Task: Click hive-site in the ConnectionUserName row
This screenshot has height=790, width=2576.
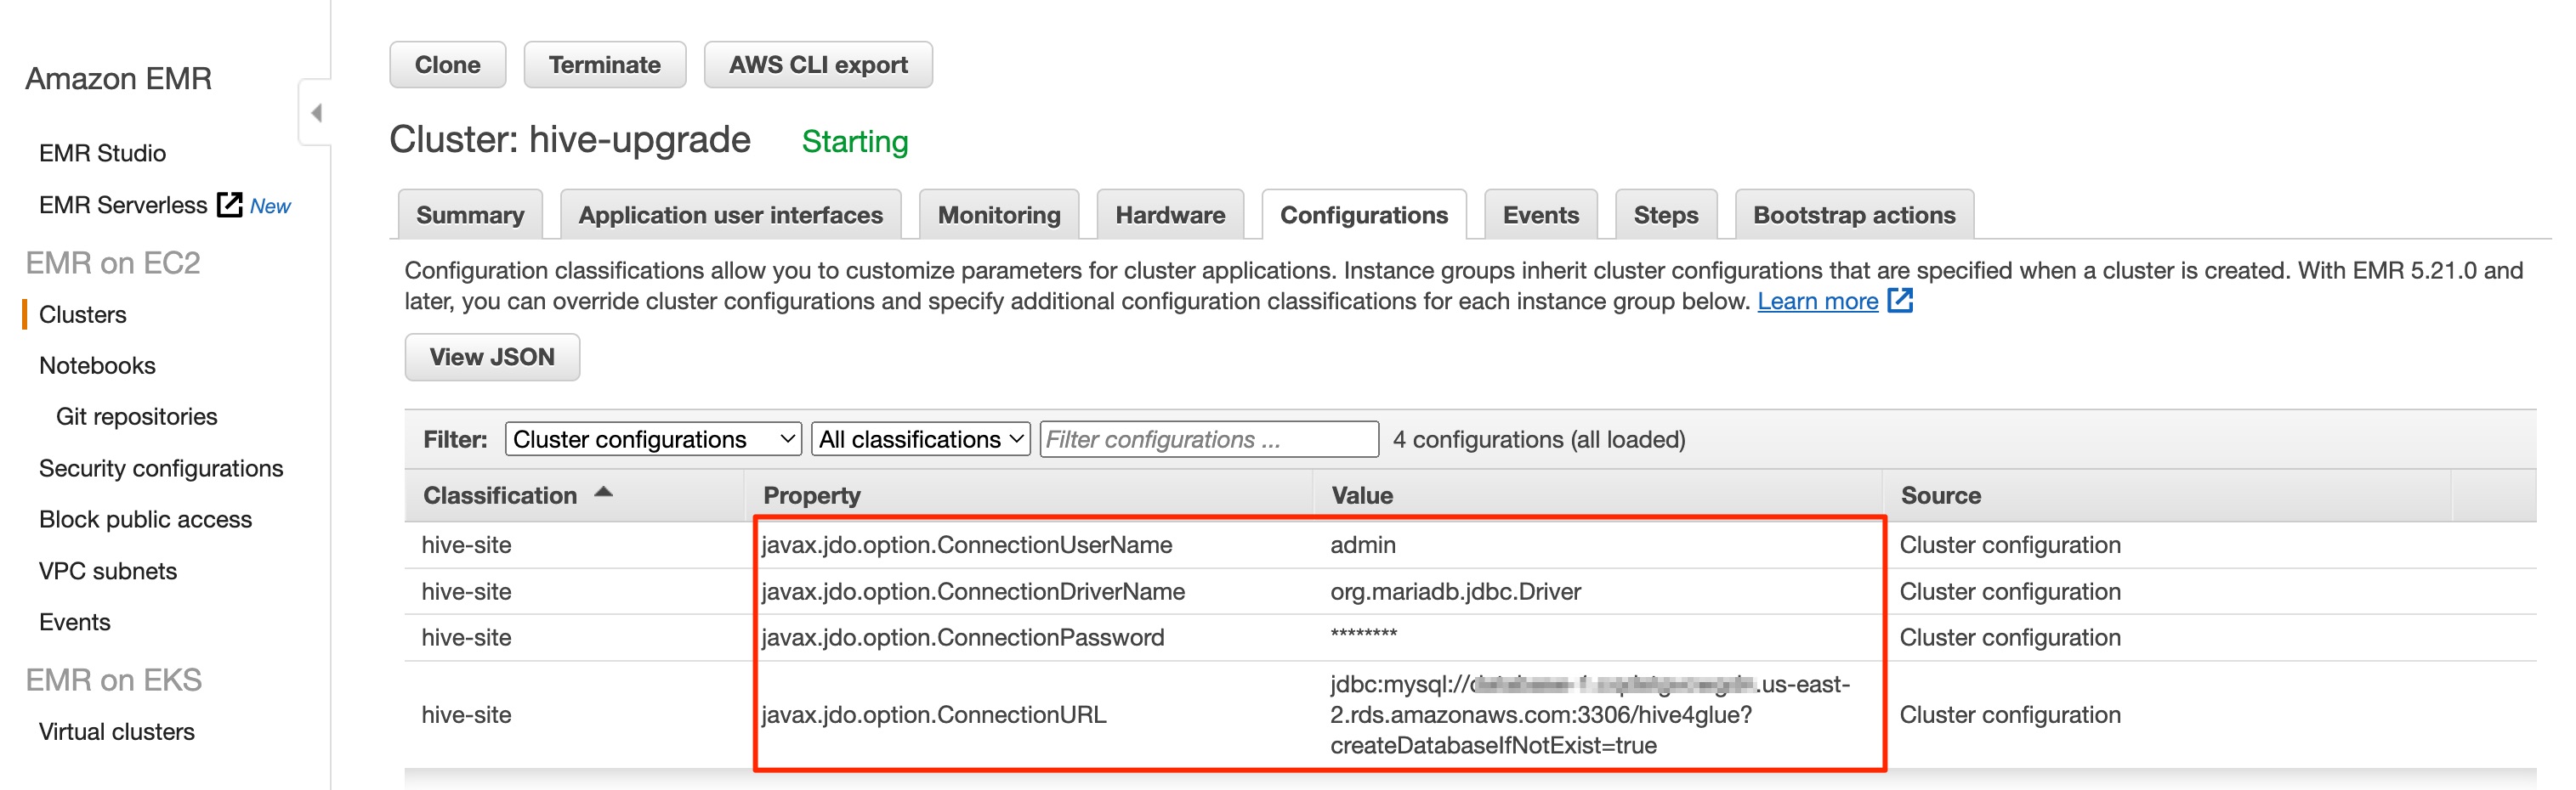Action: (466, 545)
